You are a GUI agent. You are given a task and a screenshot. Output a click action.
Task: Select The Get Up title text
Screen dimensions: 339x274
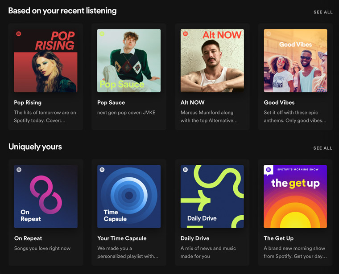pyautogui.click(x=279, y=238)
